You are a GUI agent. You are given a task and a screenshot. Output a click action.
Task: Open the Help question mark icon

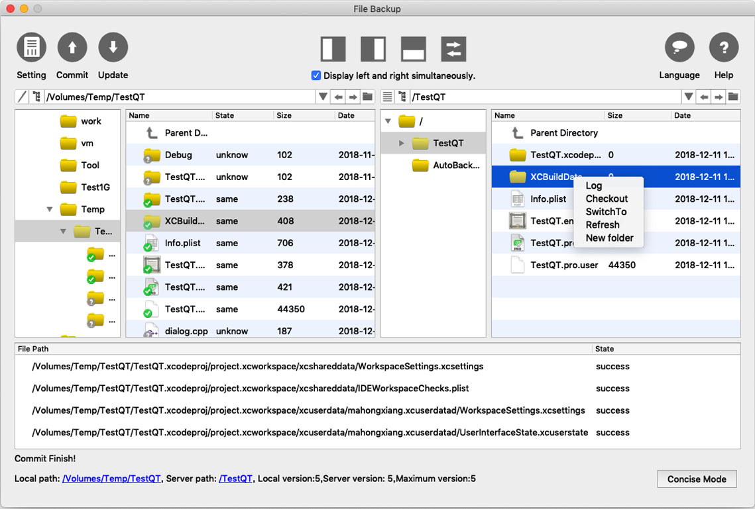click(x=724, y=47)
